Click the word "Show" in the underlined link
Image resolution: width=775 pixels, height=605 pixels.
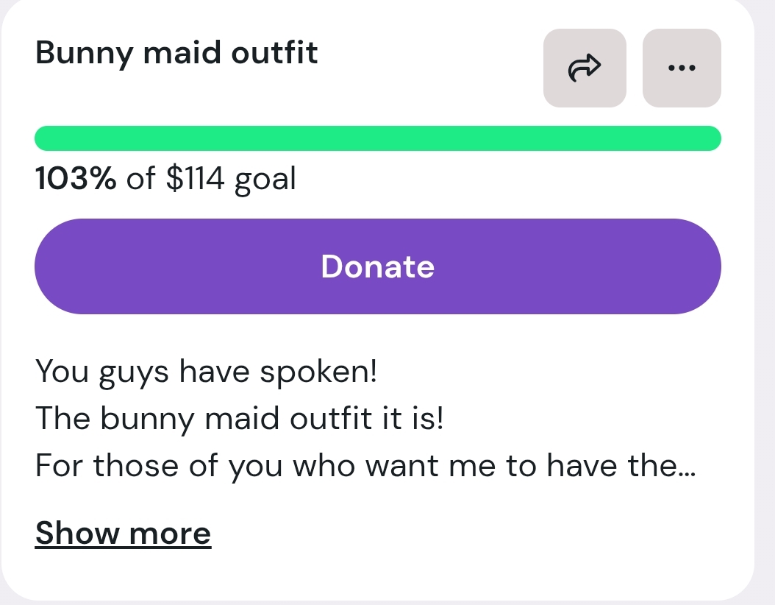(76, 533)
